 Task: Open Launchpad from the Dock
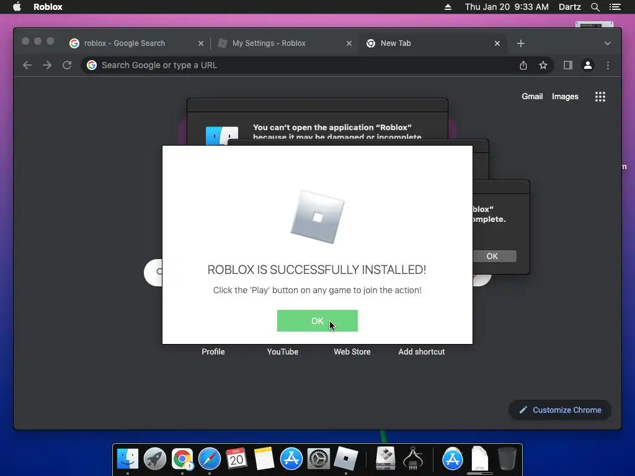[x=155, y=459]
